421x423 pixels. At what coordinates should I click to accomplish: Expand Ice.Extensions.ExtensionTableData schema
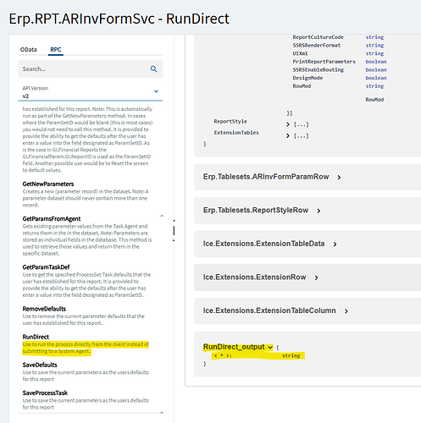point(335,244)
